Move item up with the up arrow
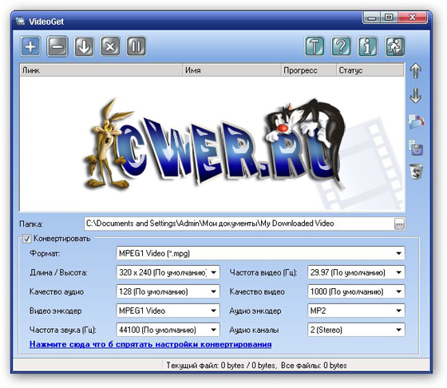Screen dimensions: 447x388 pos(416,71)
